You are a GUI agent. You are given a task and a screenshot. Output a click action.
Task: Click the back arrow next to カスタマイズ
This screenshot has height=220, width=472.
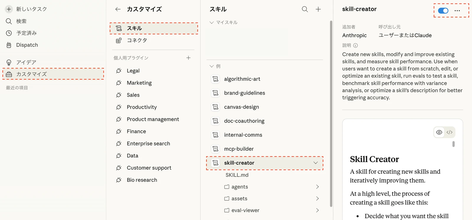(118, 9)
